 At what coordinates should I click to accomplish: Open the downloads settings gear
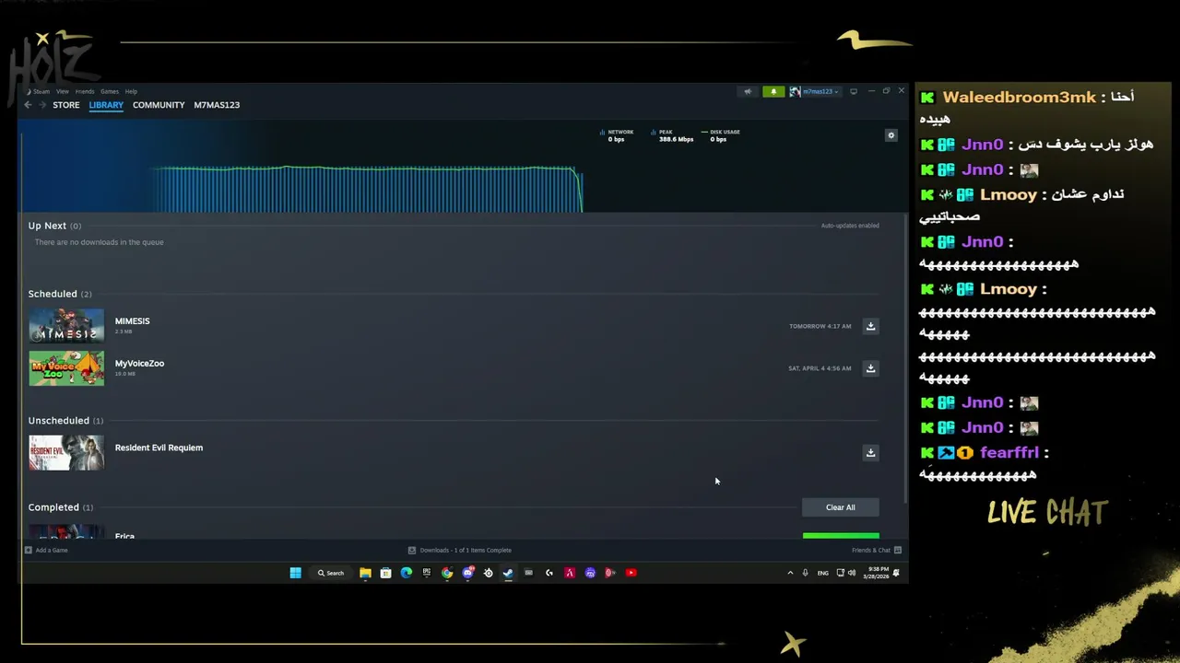[x=891, y=135]
